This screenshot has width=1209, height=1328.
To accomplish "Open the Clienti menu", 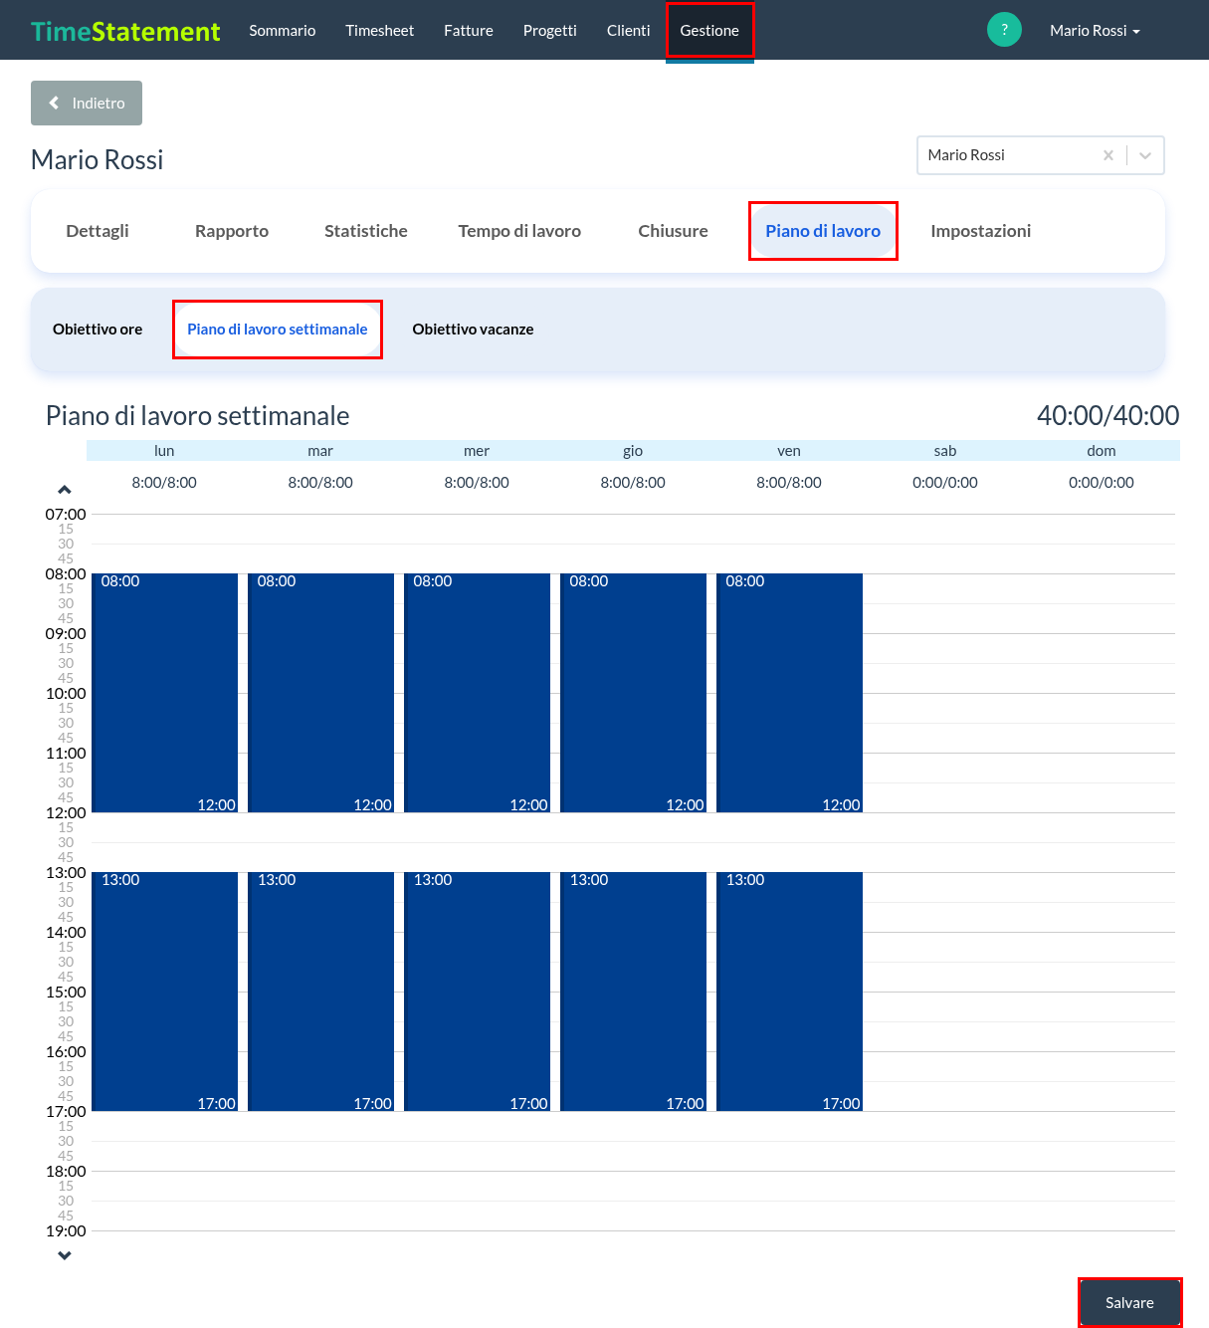I will coord(629,31).
